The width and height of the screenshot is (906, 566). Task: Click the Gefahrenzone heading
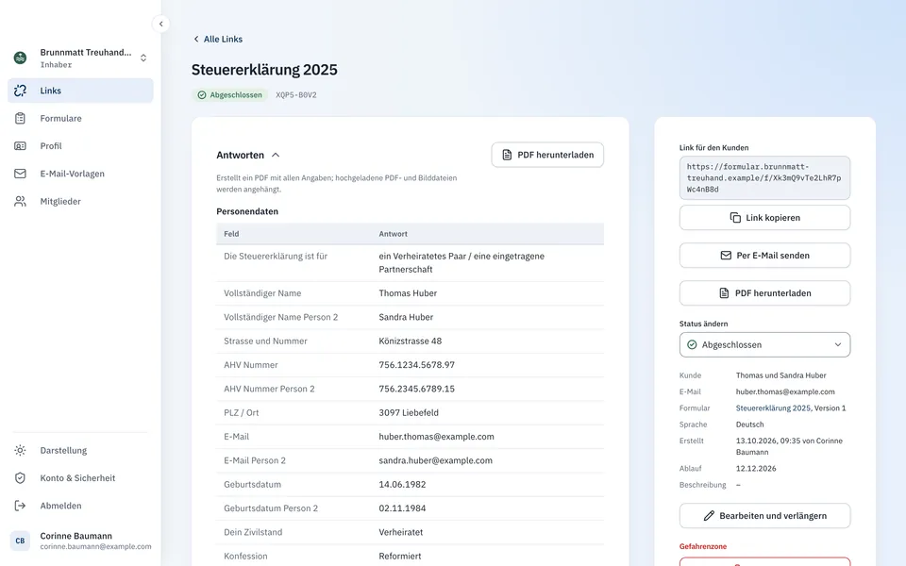pos(702,546)
